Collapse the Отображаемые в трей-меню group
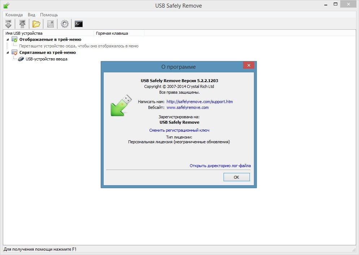 point(8,39)
